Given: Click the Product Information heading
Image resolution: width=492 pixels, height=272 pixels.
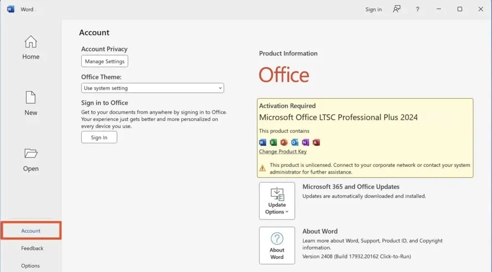Looking at the screenshot, I should (x=288, y=54).
